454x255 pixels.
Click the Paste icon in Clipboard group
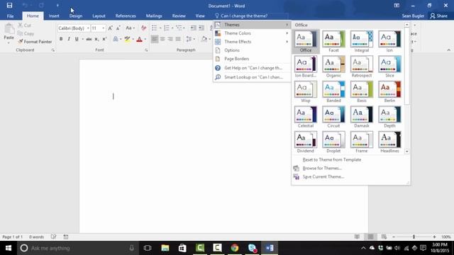click(9, 29)
